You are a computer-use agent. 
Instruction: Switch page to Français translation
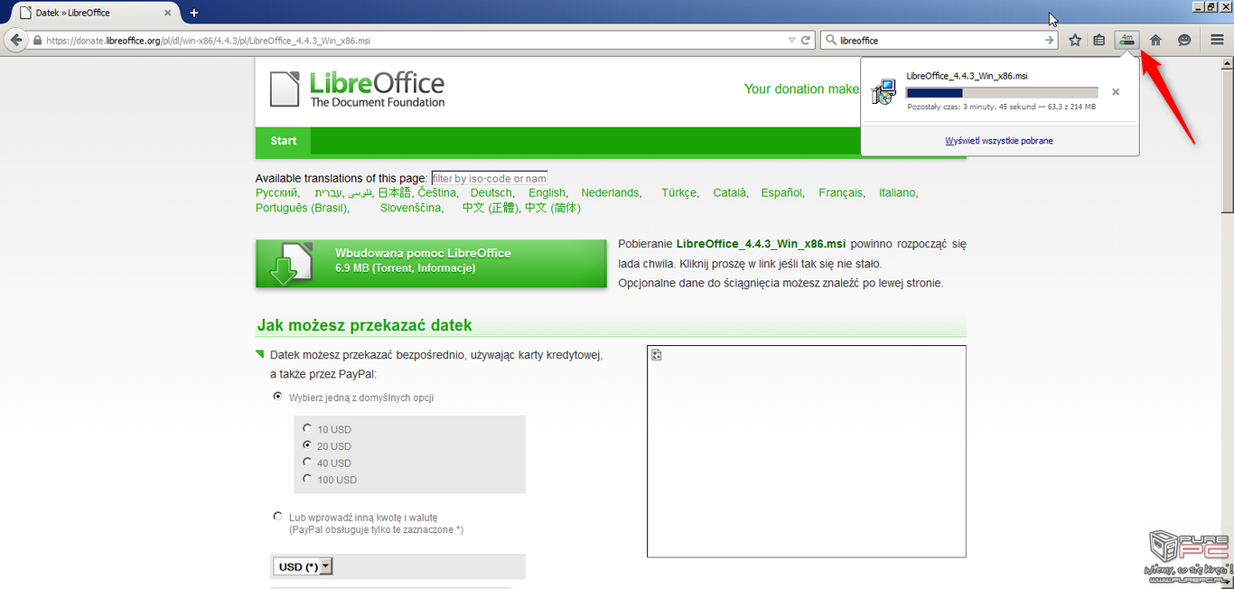coord(840,192)
